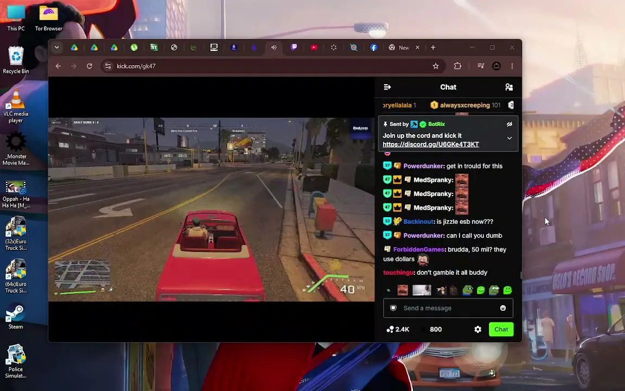Go back in browser history

point(58,66)
